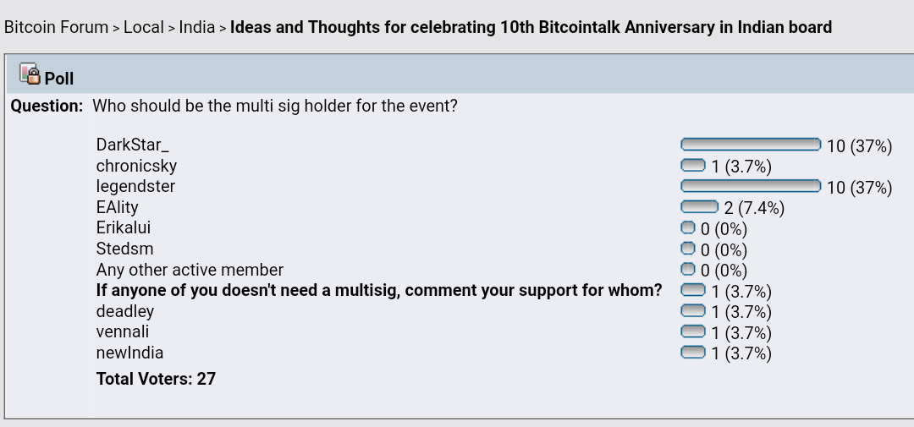
Task: Click the newIndia vote bar
Action: (693, 352)
